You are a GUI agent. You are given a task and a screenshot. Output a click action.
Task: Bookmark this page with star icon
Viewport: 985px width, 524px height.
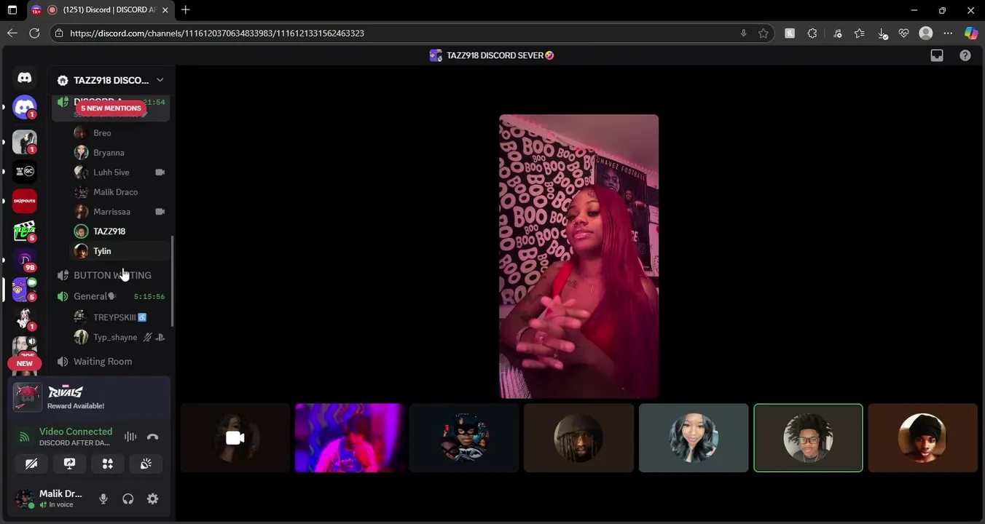coord(764,33)
